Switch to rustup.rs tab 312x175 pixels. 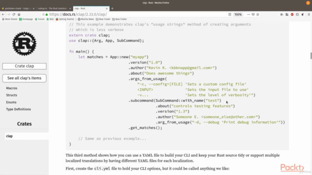[x=53, y=9]
